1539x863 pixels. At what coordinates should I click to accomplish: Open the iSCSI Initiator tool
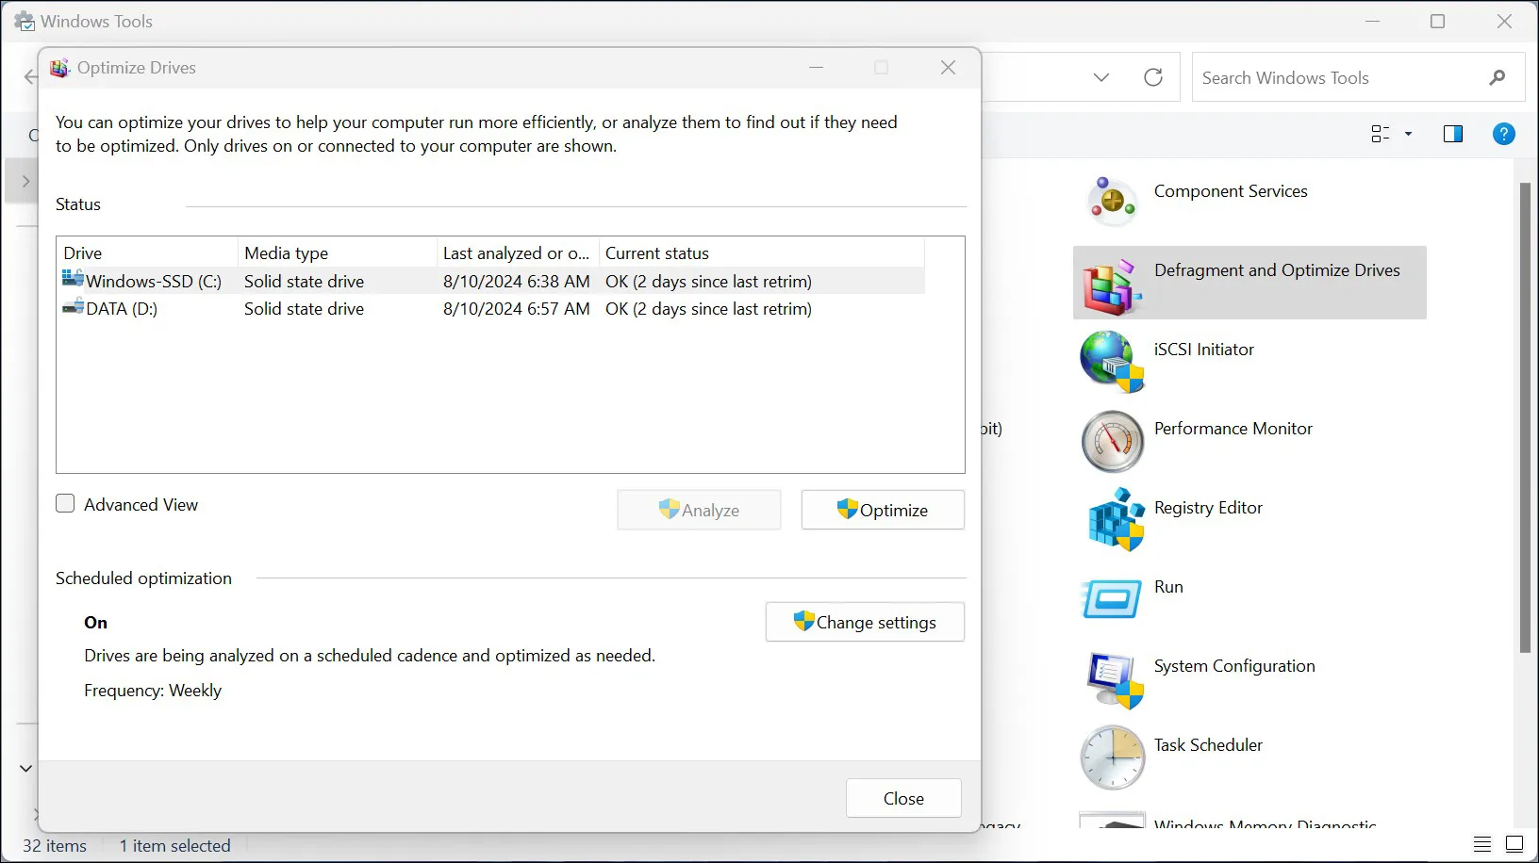[x=1204, y=350]
